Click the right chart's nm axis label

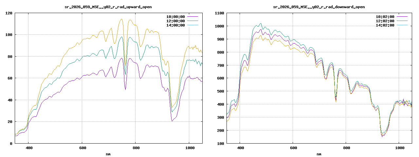point(319,154)
